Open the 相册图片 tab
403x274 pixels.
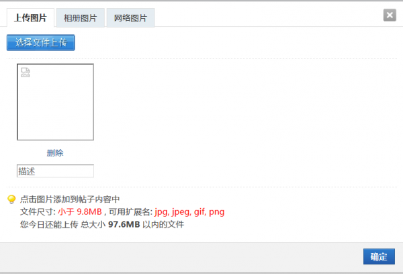(80, 18)
